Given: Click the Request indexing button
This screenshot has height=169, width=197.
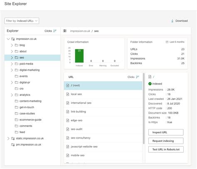Looking at the screenshot, I should 166,141.
